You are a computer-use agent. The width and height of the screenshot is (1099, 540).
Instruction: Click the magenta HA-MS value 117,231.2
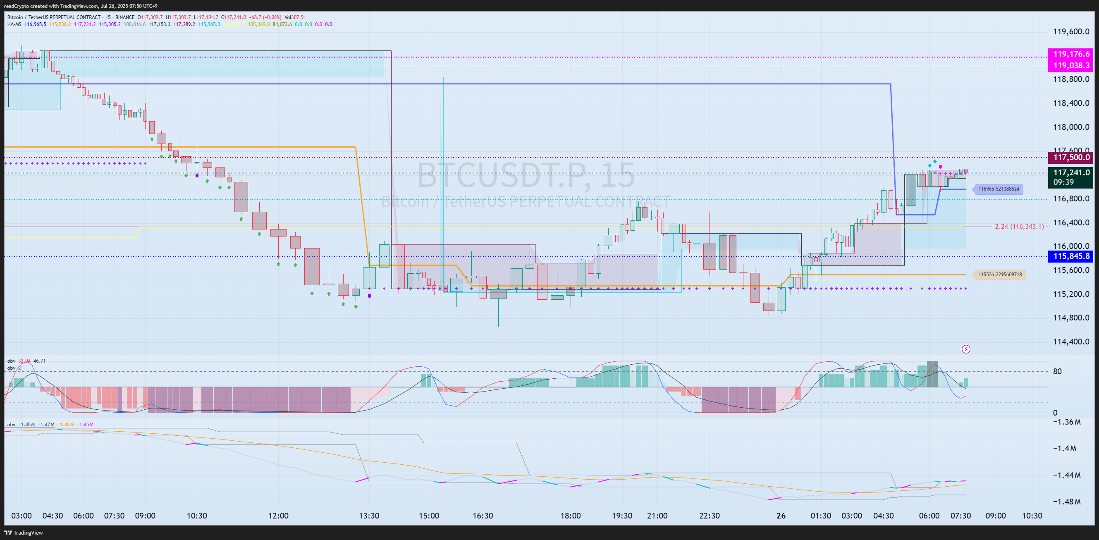tap(85, 24)
